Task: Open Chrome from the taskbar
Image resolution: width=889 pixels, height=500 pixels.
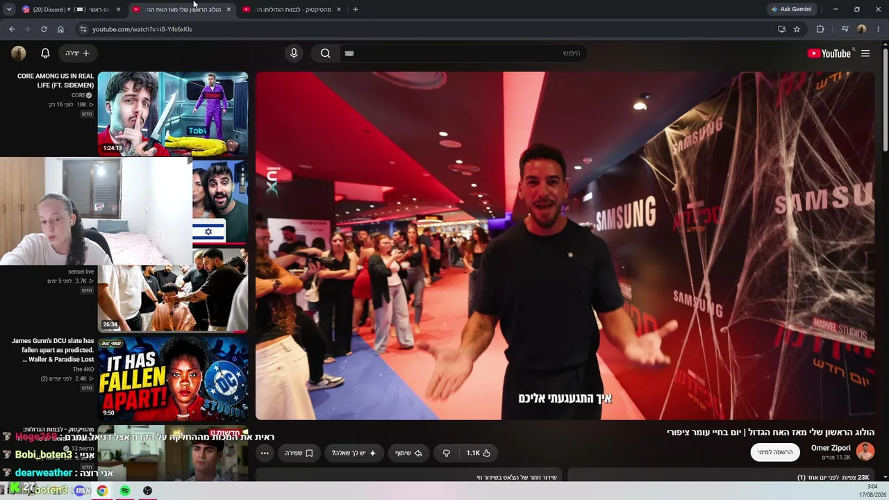Action: click(102, 490)
